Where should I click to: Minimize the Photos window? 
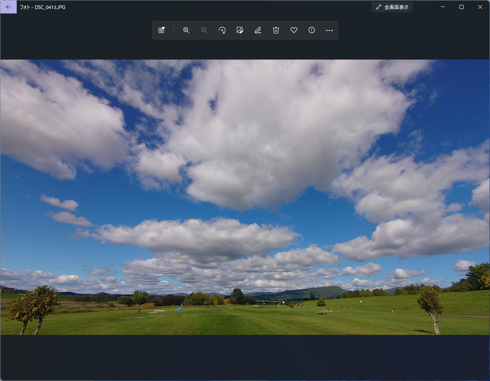(x=443, y=7)
